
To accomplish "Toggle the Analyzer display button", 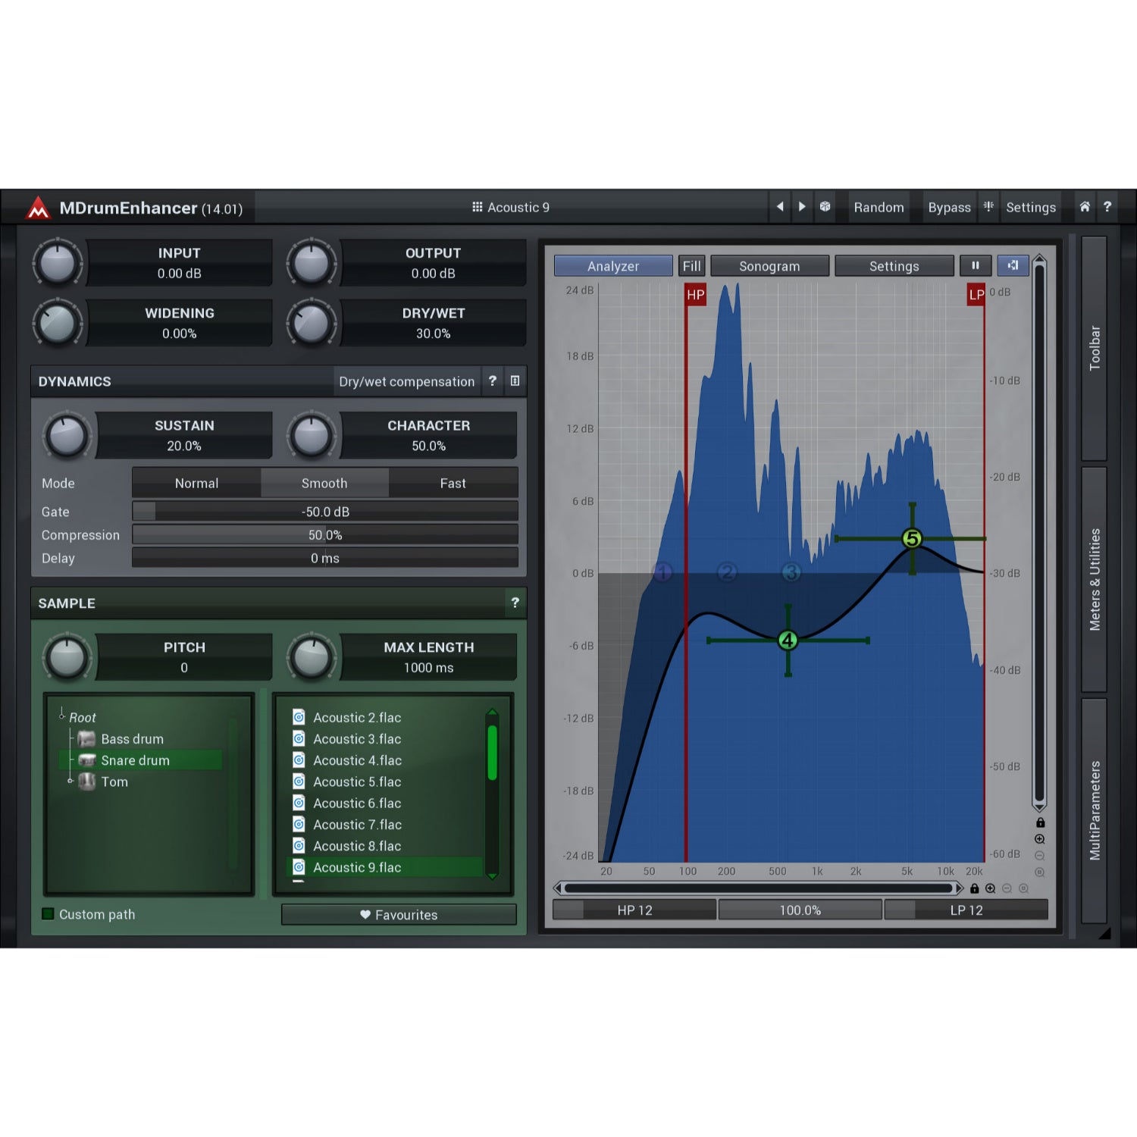I will coord(613,265).
